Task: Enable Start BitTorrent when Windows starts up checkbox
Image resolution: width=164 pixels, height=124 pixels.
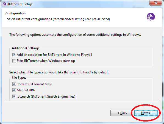Action: [14, 61]
